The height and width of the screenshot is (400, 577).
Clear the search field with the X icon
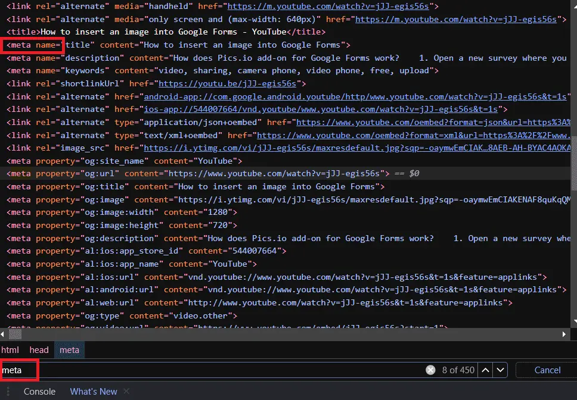[x=430, y=370]
